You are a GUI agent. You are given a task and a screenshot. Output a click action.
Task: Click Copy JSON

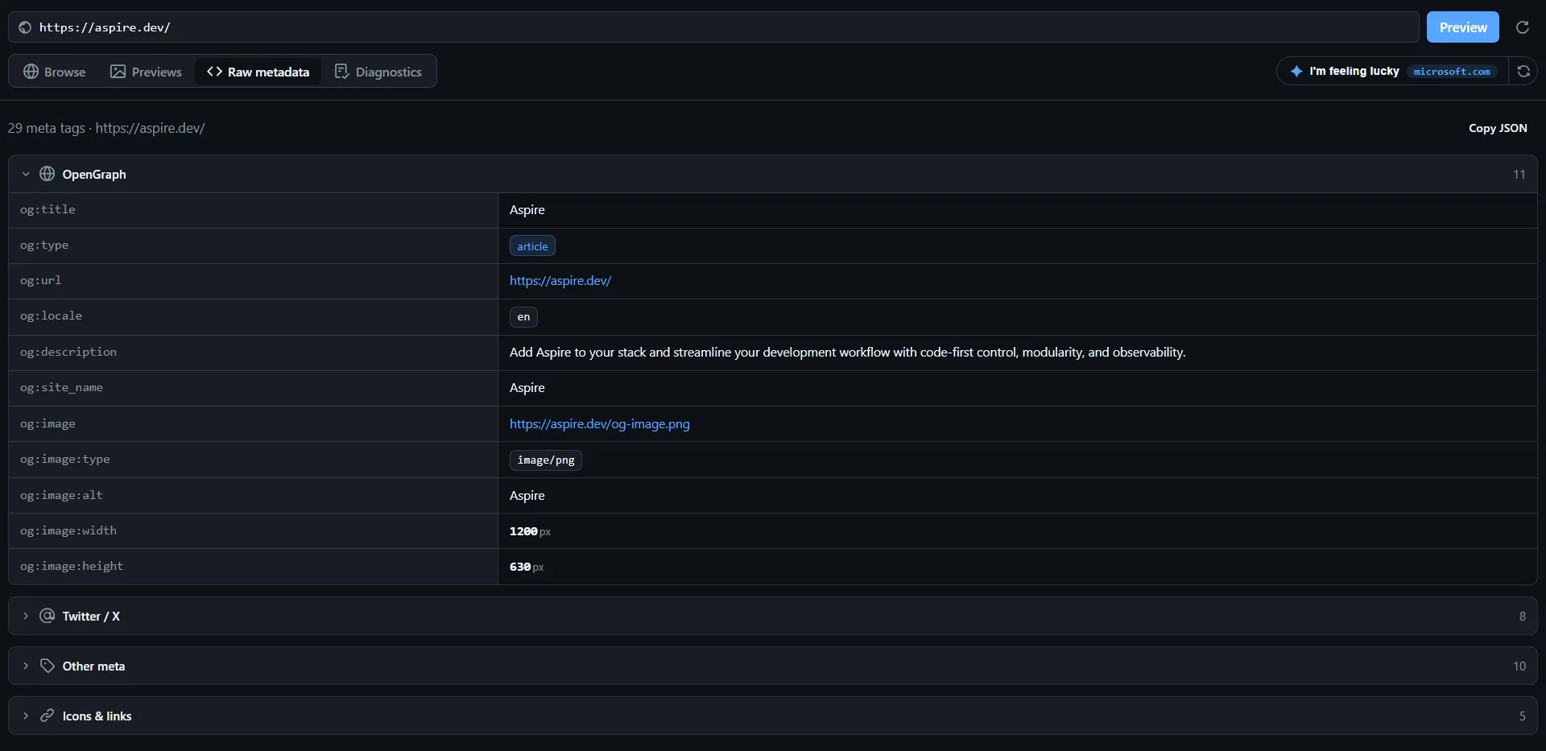[1498, 128]
